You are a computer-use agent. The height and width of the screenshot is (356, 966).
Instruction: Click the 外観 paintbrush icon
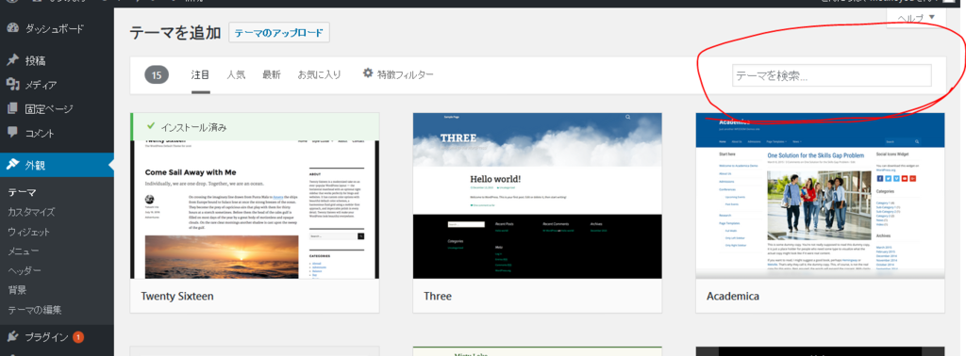[12, 164]
